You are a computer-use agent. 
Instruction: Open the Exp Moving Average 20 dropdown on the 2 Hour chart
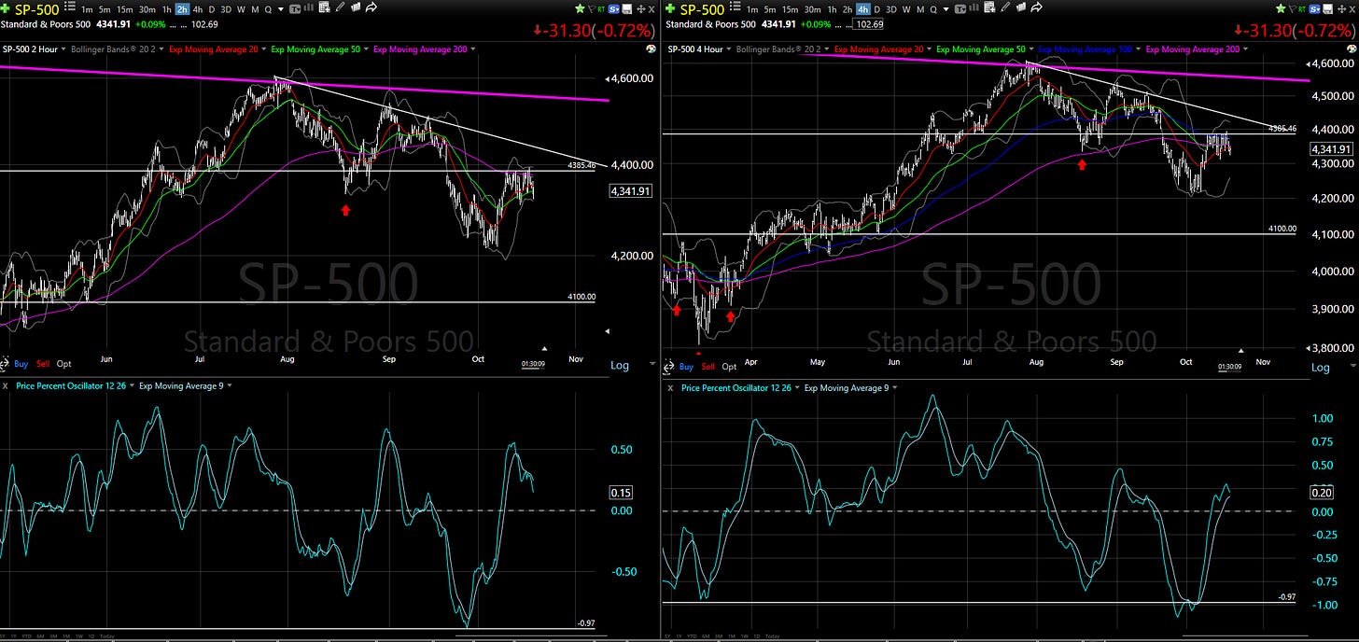[x=264, y=49]
